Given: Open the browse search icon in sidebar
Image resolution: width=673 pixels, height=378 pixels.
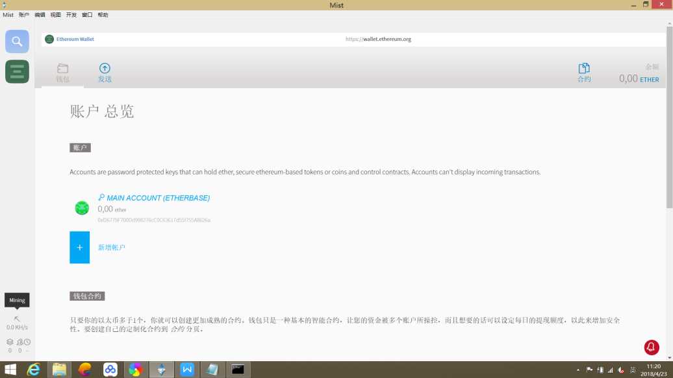Looking at the screenshot, I should (x=17, y=41).
